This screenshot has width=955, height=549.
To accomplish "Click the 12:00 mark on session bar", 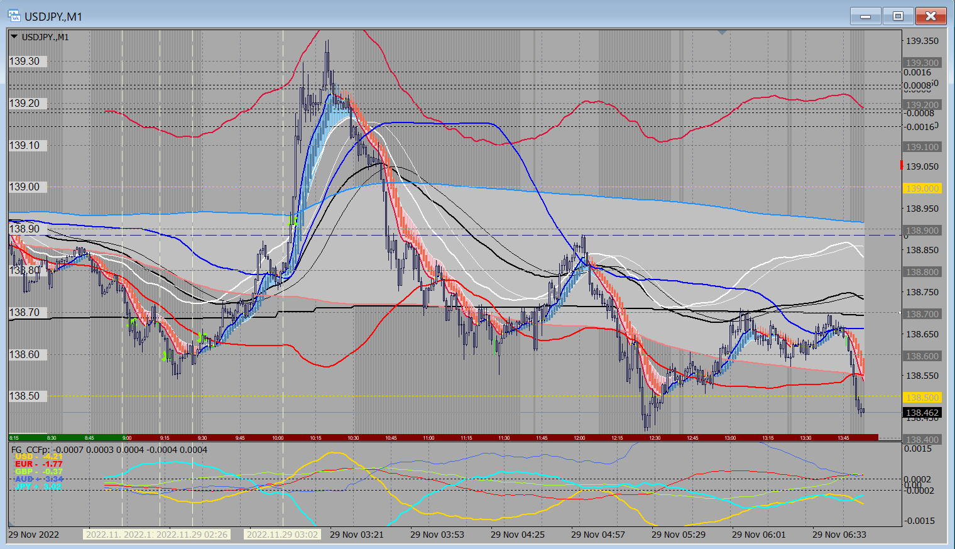I will pyautogui.click(x=579, y=438).
